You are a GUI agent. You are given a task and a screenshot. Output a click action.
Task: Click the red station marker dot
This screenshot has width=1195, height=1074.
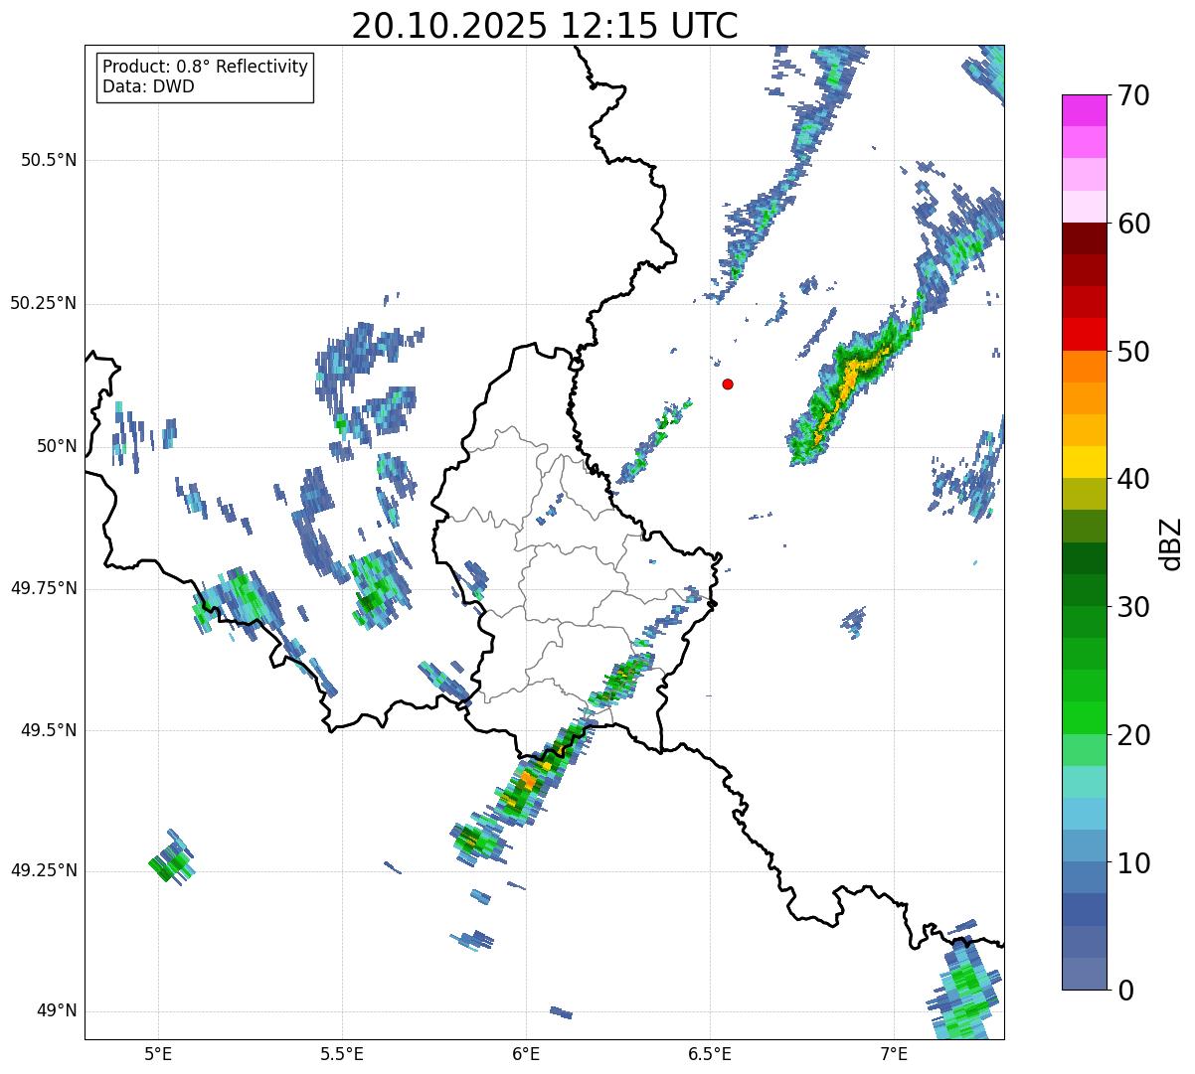[728, 384]
